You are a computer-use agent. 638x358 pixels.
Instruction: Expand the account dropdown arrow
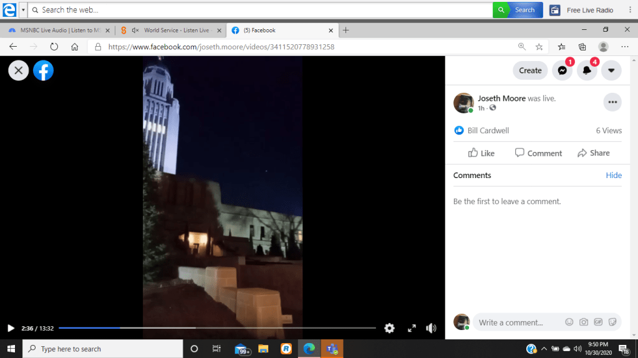pos(611,70)
